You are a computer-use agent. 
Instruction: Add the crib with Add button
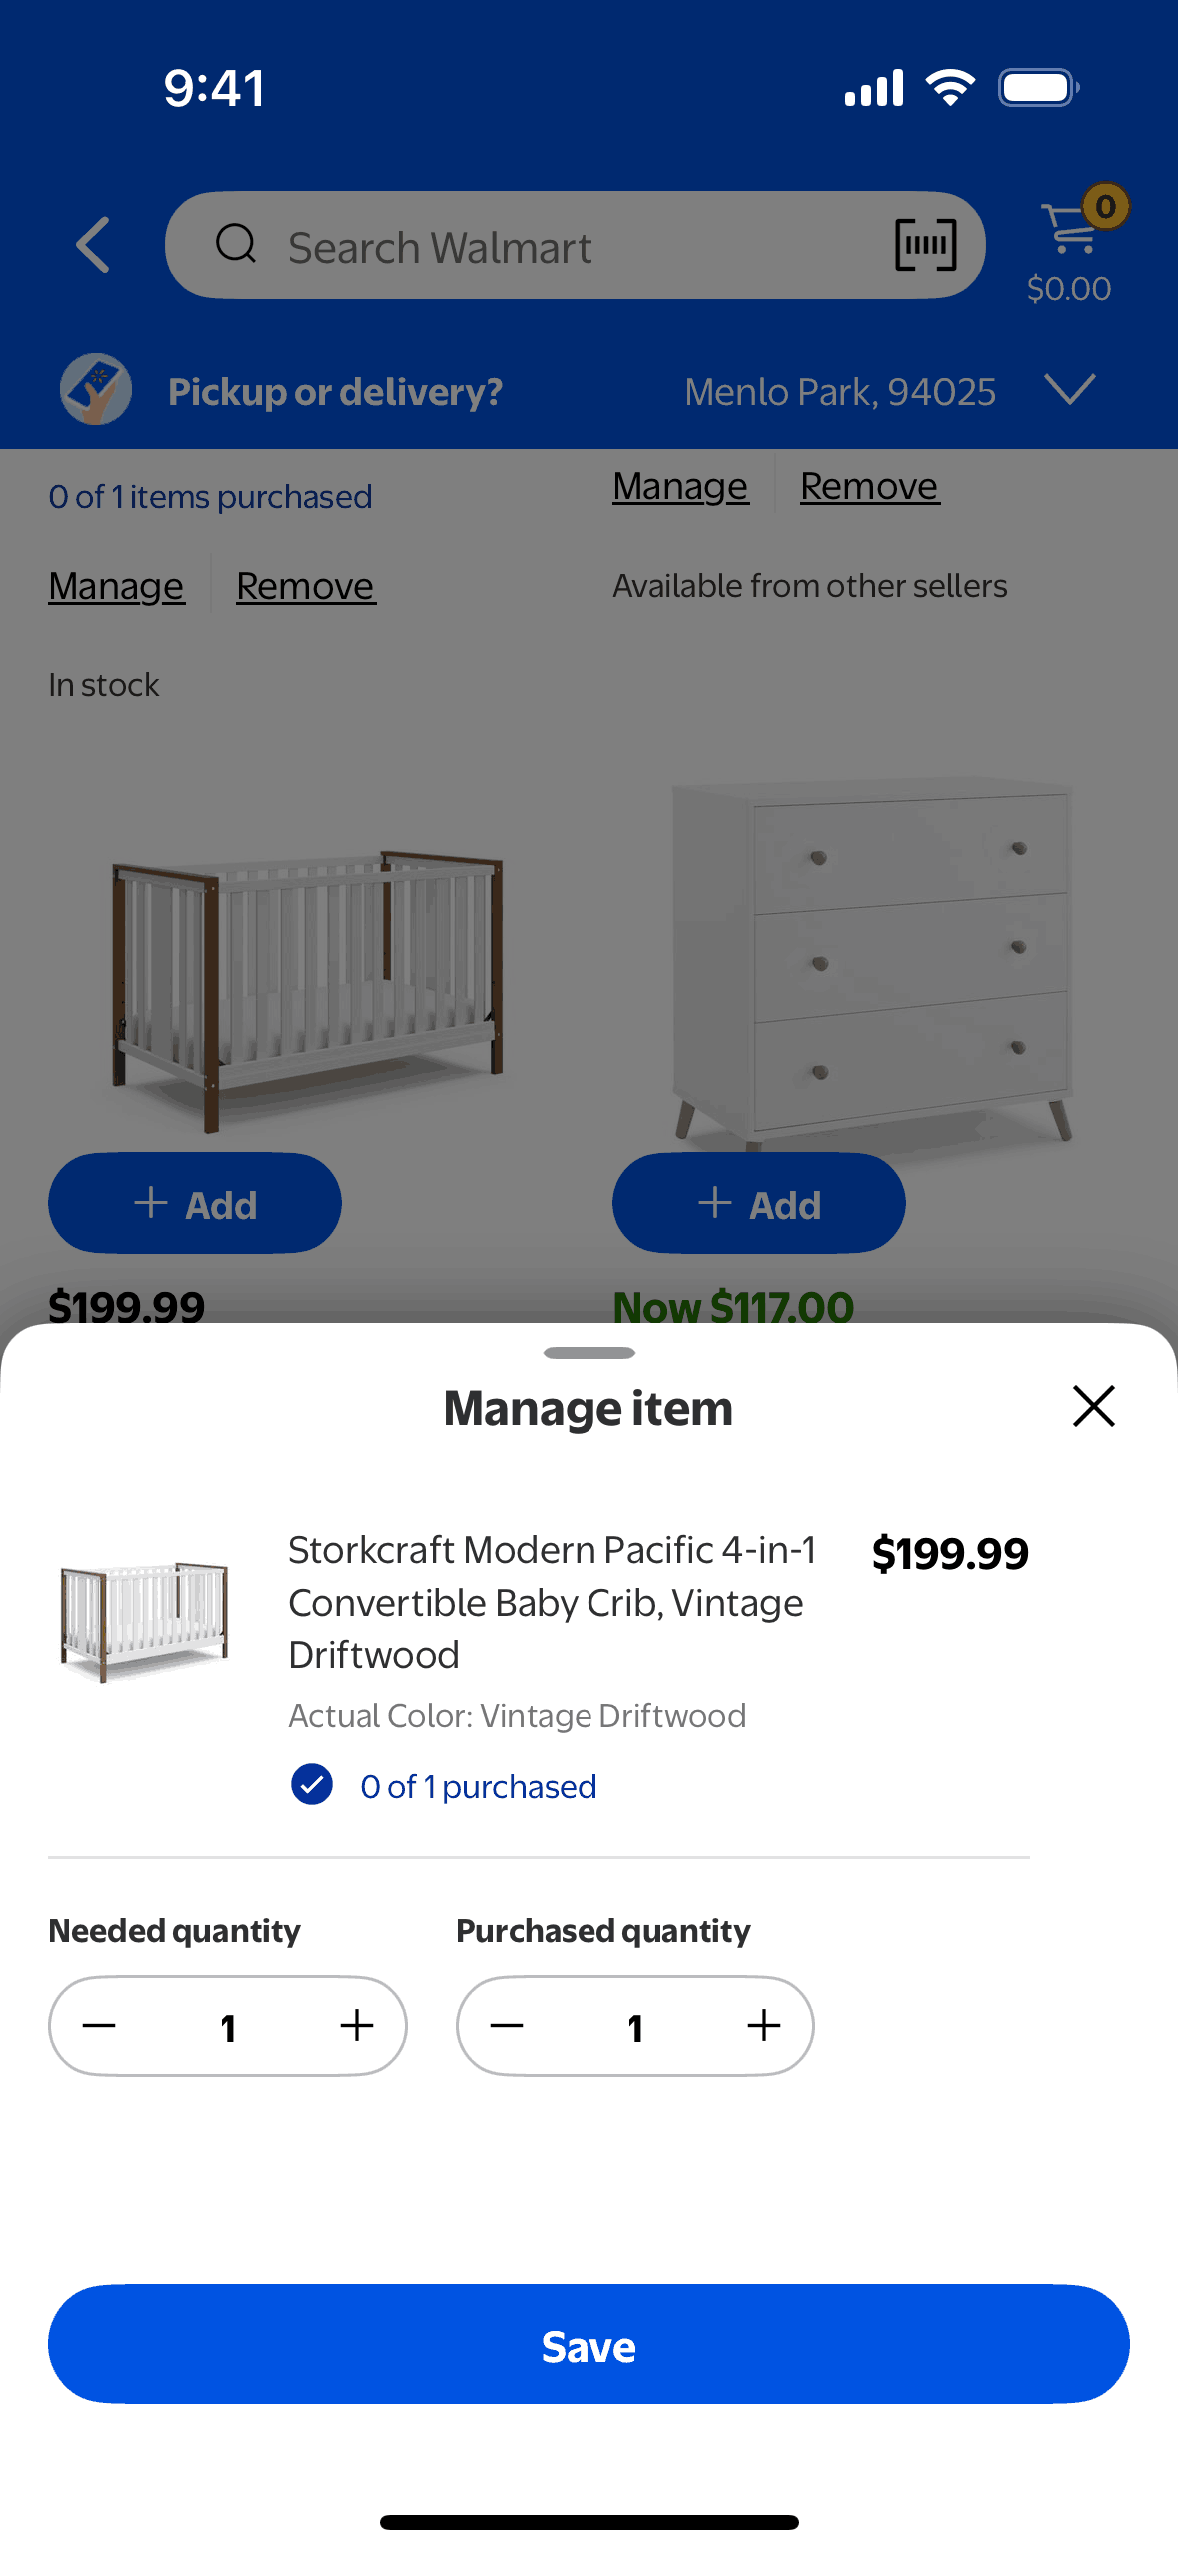(x=195, y=1203)
